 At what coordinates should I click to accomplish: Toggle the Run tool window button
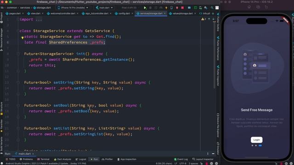tap(94, 159)
